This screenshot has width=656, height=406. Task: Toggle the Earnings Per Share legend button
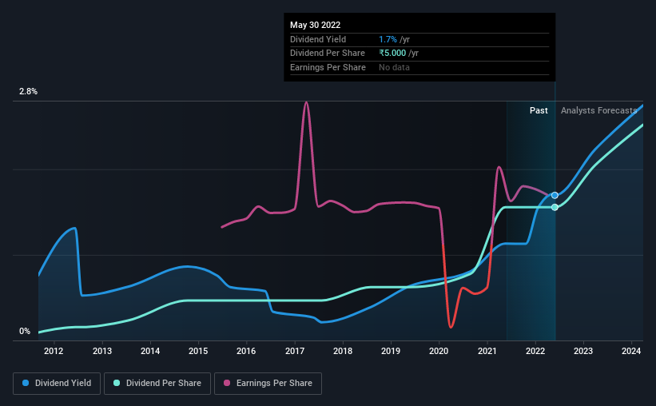[x=268, y=384]
